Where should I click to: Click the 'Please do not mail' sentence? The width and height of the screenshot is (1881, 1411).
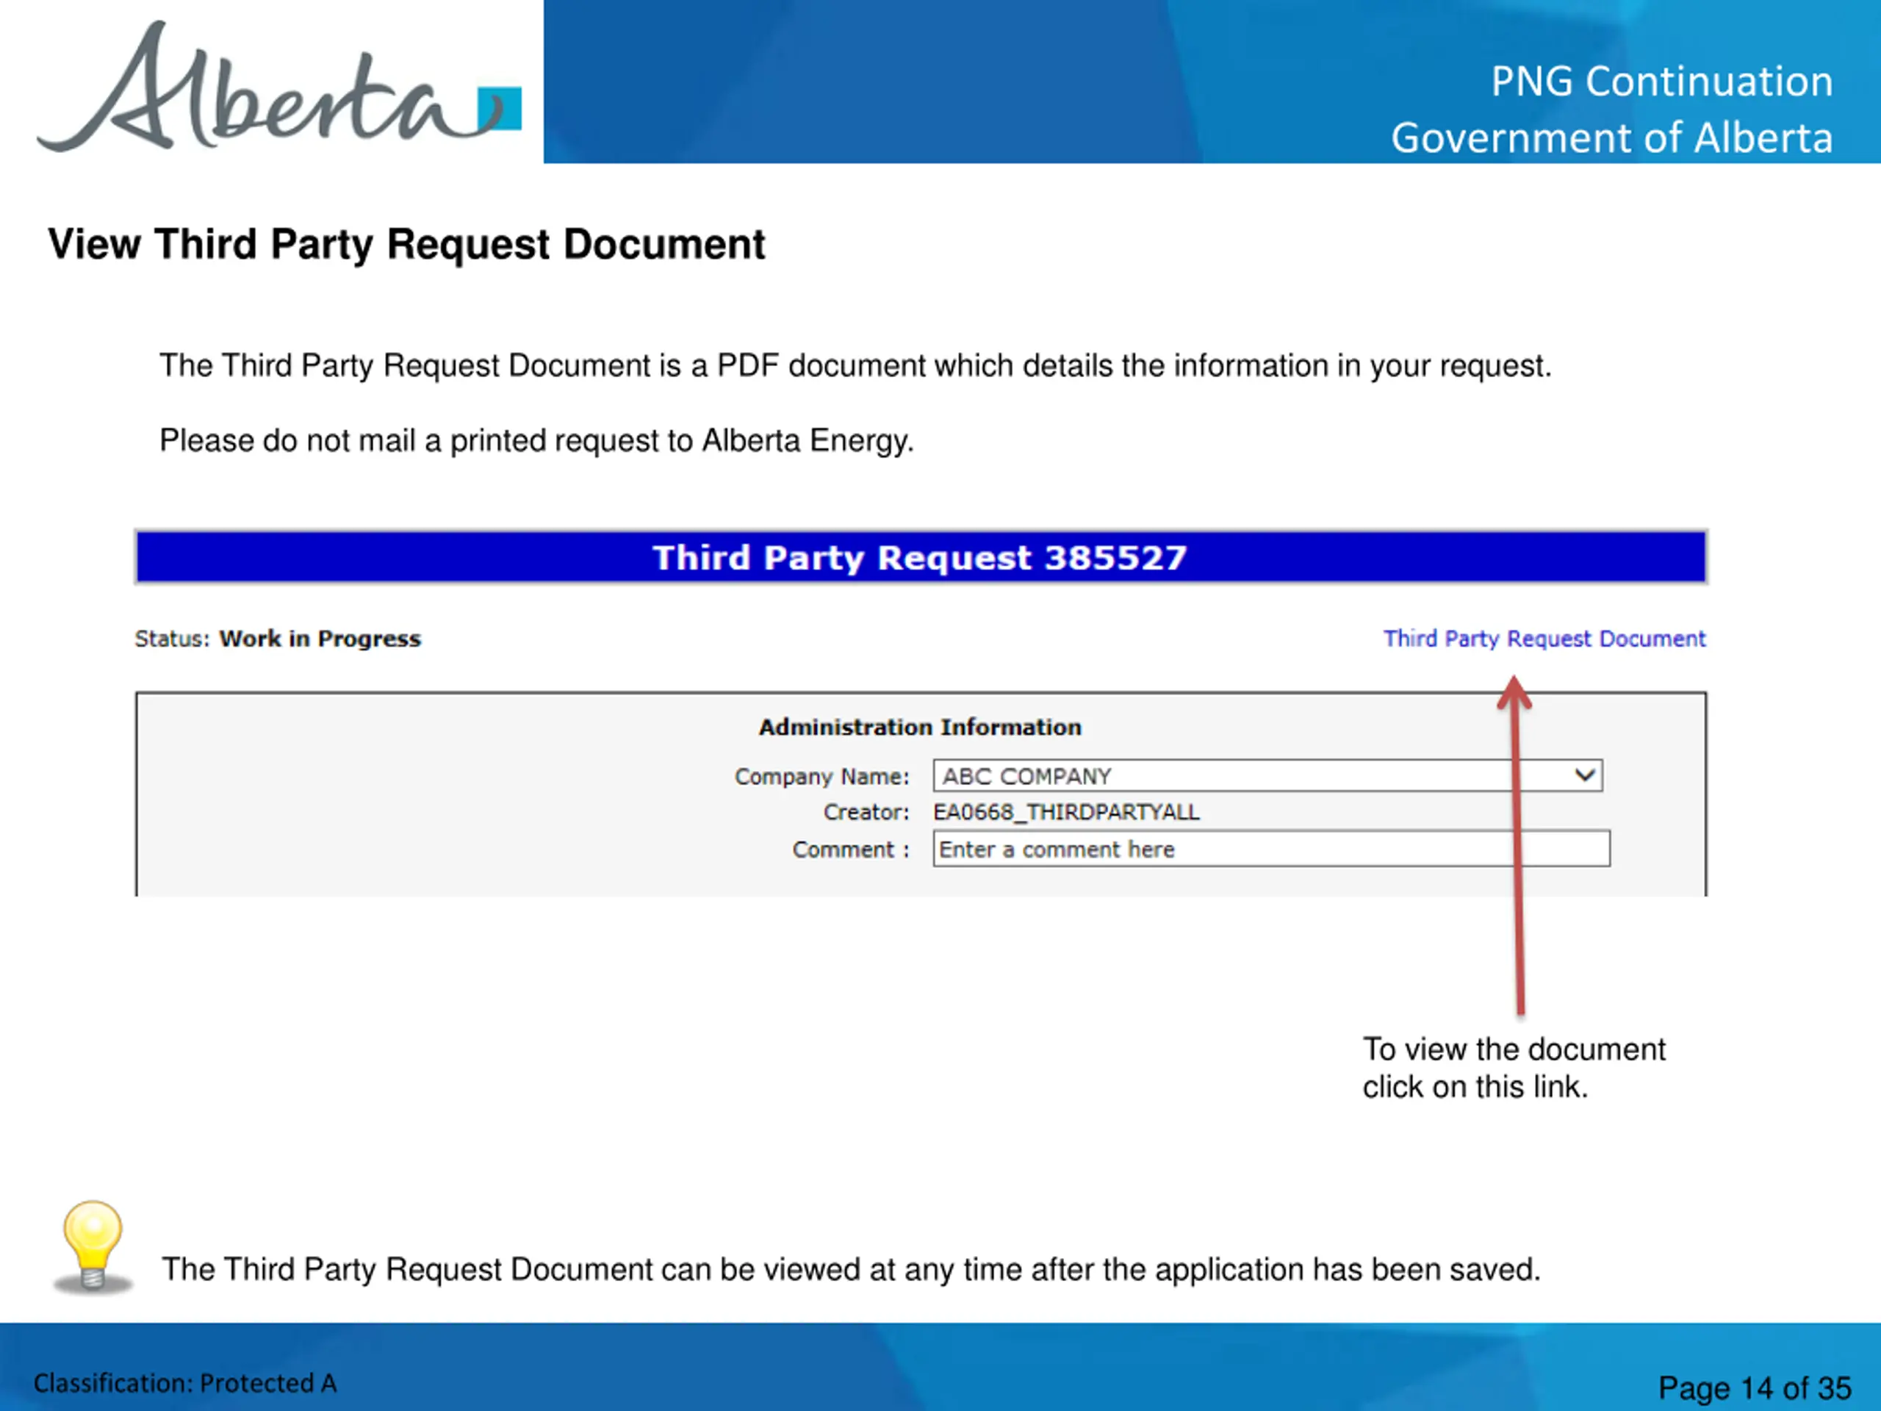(536, 440)
